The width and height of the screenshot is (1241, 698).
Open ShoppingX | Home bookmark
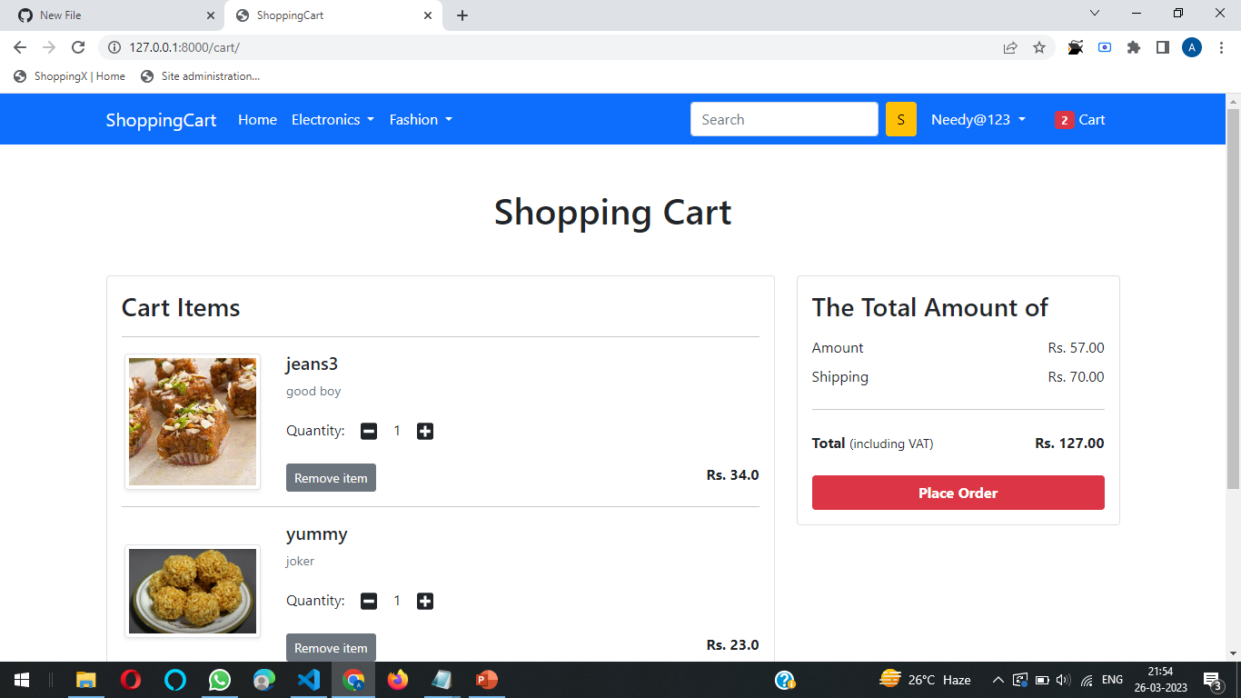pyautogui.click(x=70, y=76)
